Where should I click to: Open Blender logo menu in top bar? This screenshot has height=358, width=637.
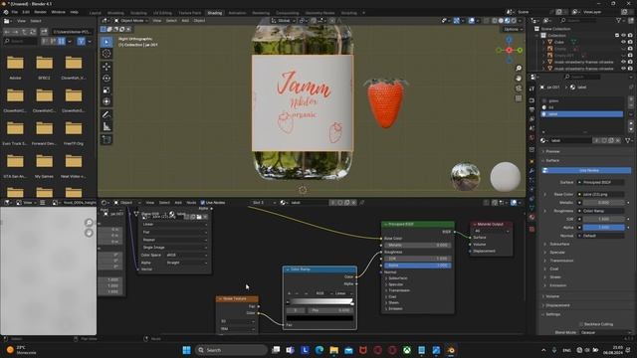6,12
